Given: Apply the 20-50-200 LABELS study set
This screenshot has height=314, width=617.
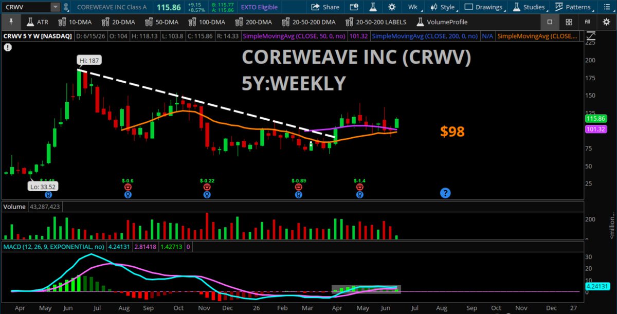Looking at the screenshot, I should (376, 22).
